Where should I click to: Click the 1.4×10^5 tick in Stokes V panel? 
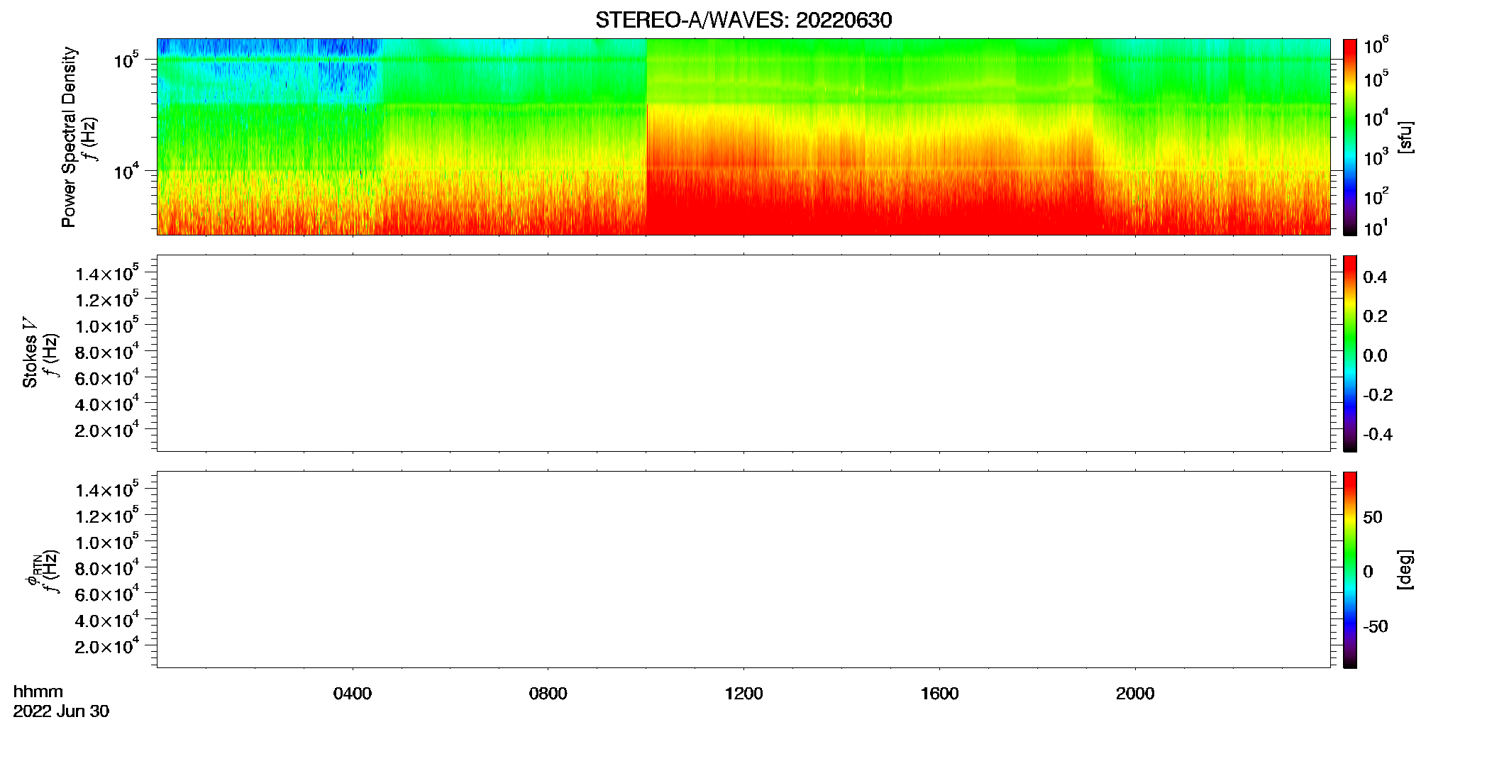coord(107,273)
